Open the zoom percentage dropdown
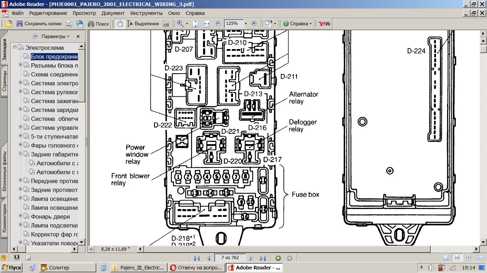Viewport: 487px width, 273px height. click(246, 24)
